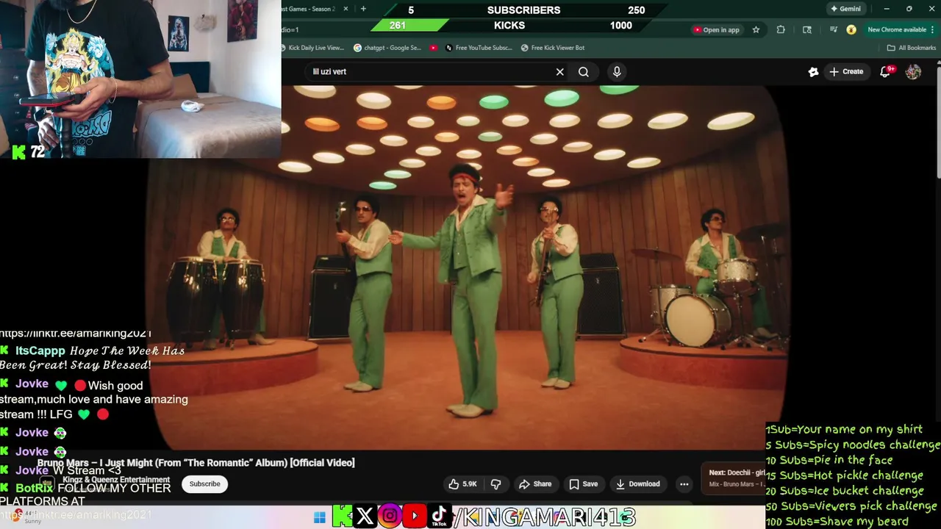Image resolution: width=941 pixels, height=529 pixels.
Task: Run the search with the magnifier button
Action: coord(584,72)
